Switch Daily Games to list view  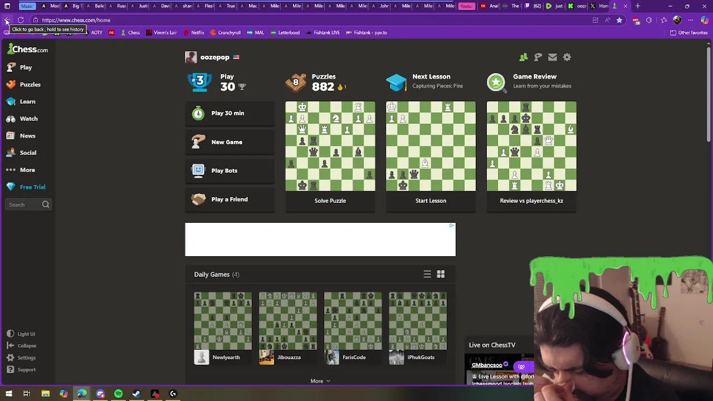click(427, 274)
